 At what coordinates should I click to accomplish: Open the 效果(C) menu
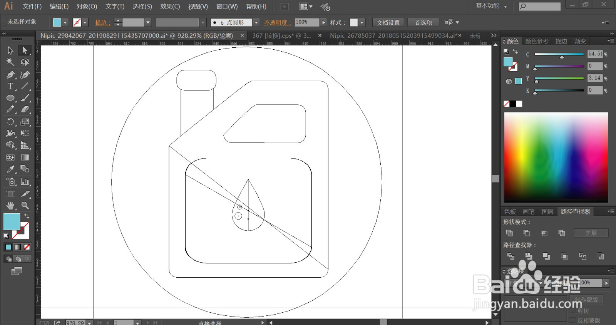click(x=170, y=7)
